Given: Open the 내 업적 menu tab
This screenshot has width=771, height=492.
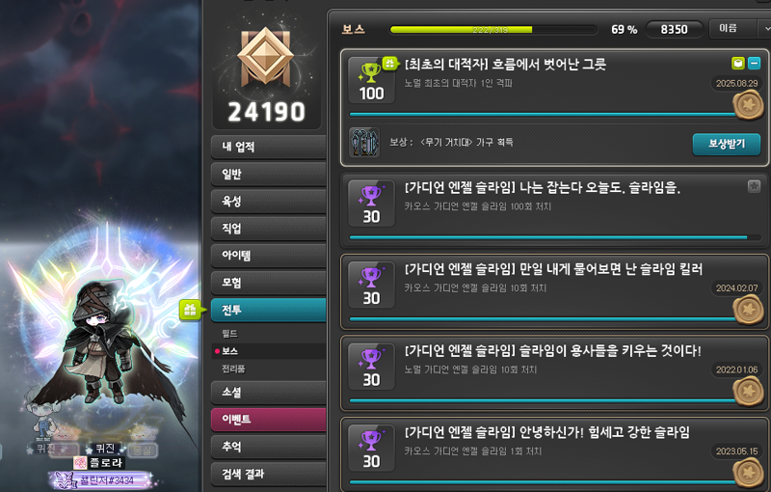Looking at the screenshot, I should coord(269,147).
